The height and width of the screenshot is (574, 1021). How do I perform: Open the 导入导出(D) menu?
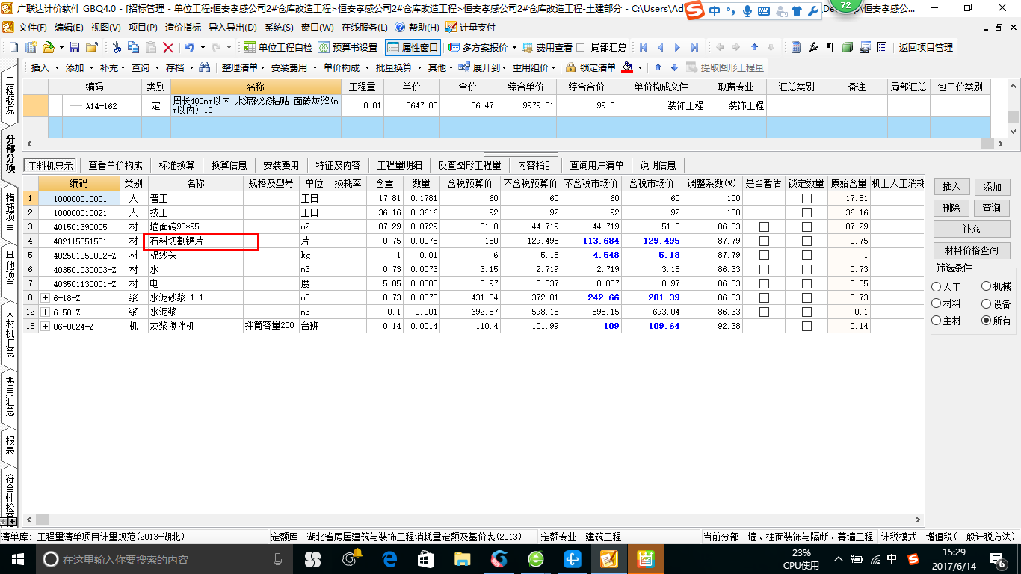pos(232,27)
